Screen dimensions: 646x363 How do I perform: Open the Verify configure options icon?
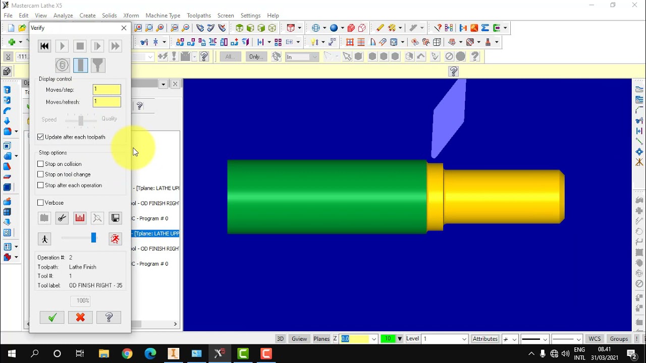click(x=44, y=218)
